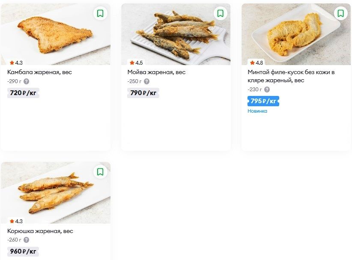
Task: Click the 4.5 star rating on Мойва
Action: 136,63
